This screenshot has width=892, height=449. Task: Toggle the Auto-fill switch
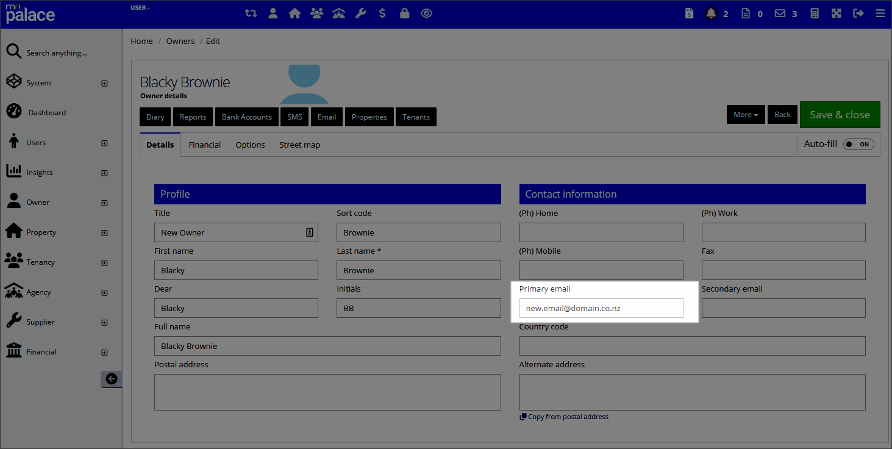pyautogui.click(x=858, y=145)
